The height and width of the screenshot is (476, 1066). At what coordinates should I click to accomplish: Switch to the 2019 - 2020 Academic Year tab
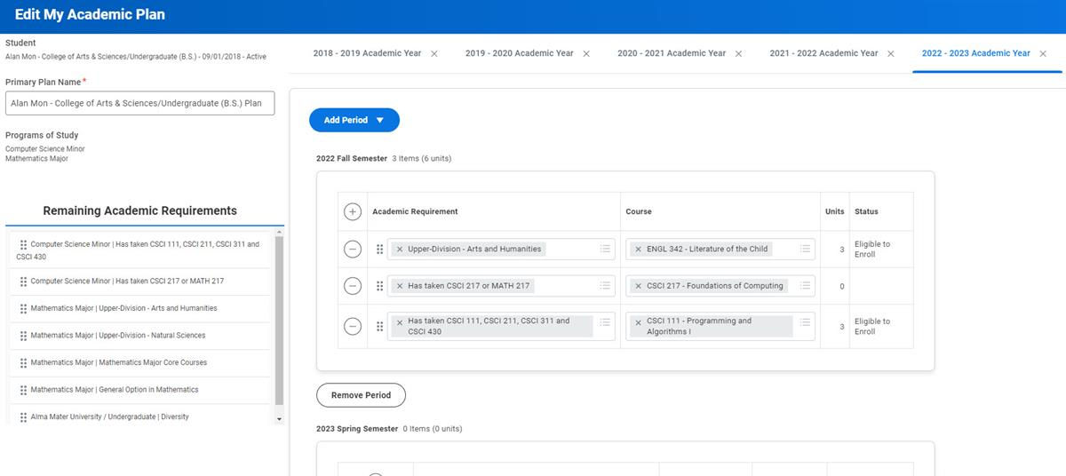520,53
